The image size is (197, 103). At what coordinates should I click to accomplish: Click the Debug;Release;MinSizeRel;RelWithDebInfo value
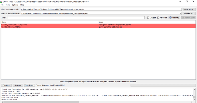[x=115, y=25]
